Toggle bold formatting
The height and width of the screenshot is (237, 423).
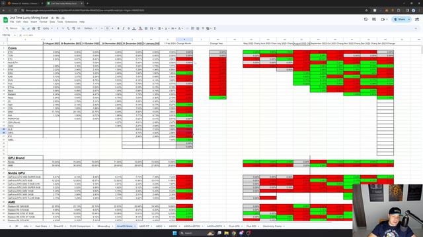pos(118,28)
